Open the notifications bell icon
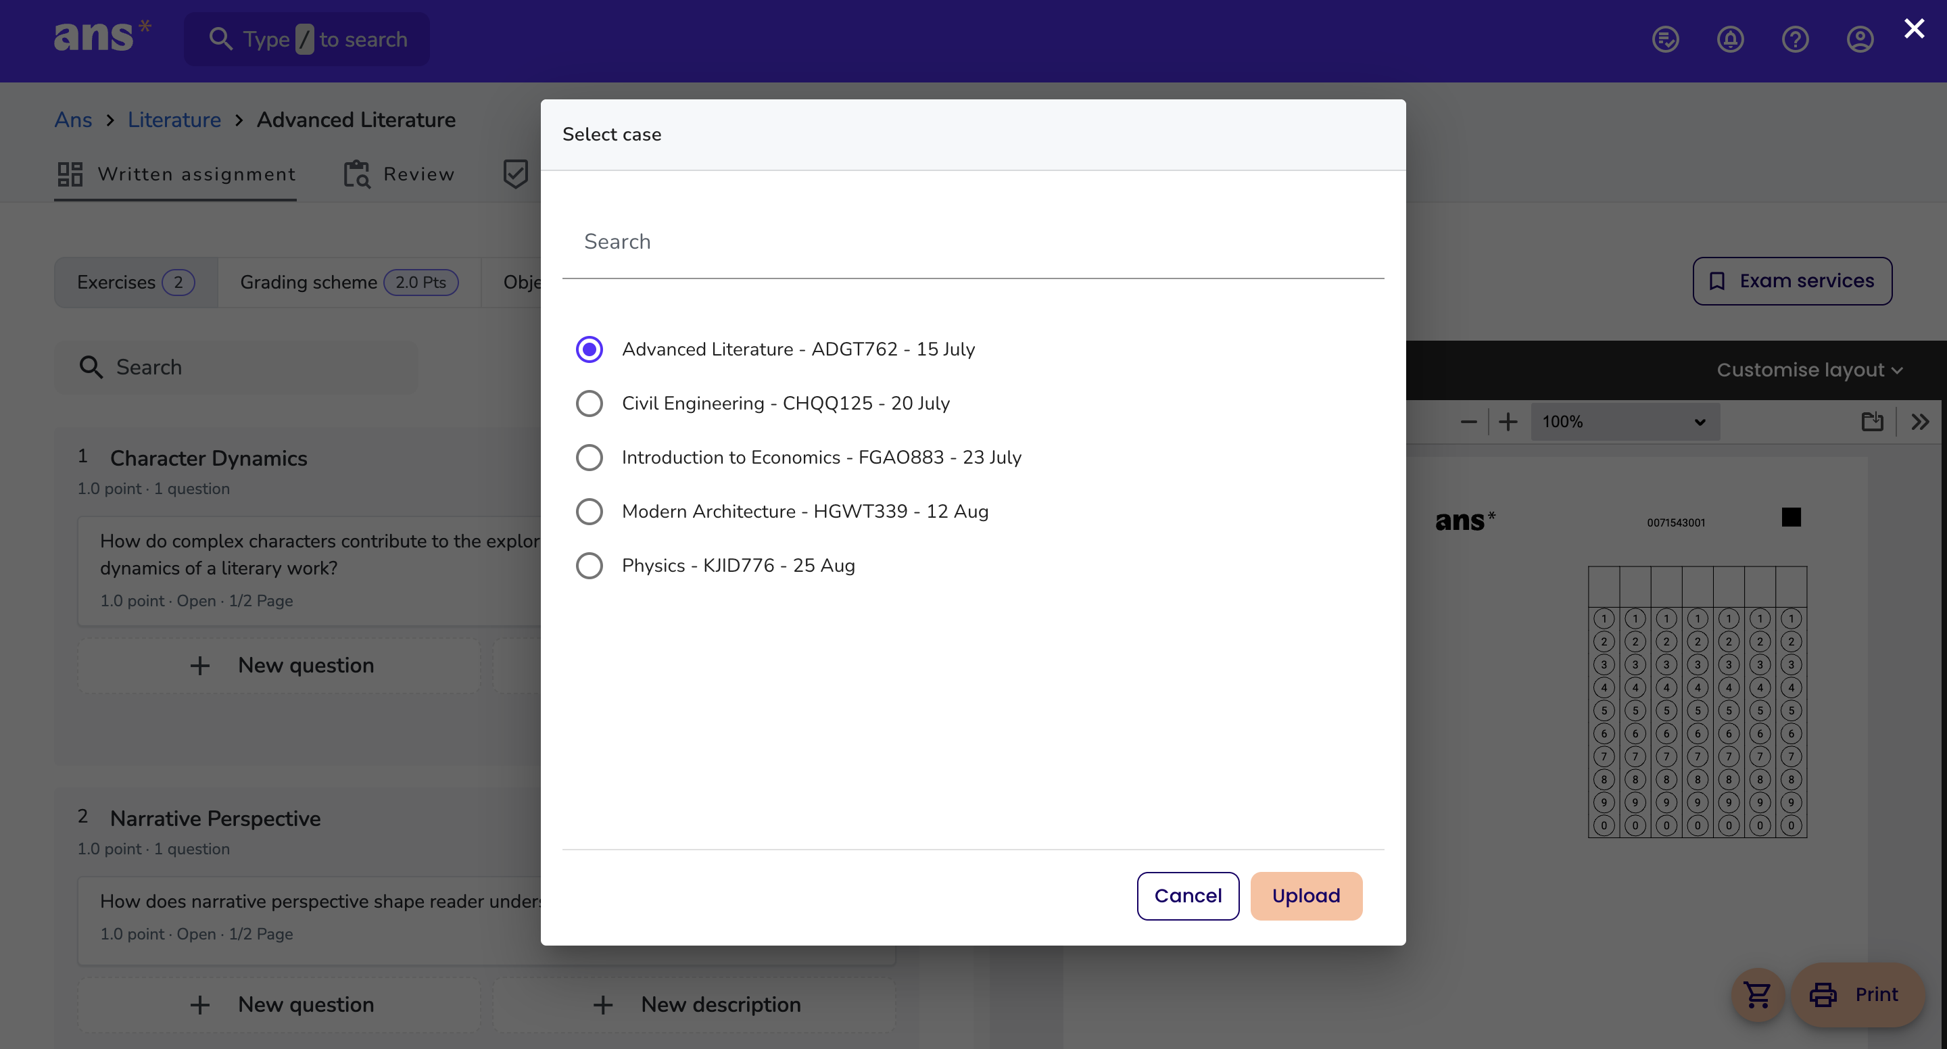1947x1049 pixels. tap(1730, 39)
